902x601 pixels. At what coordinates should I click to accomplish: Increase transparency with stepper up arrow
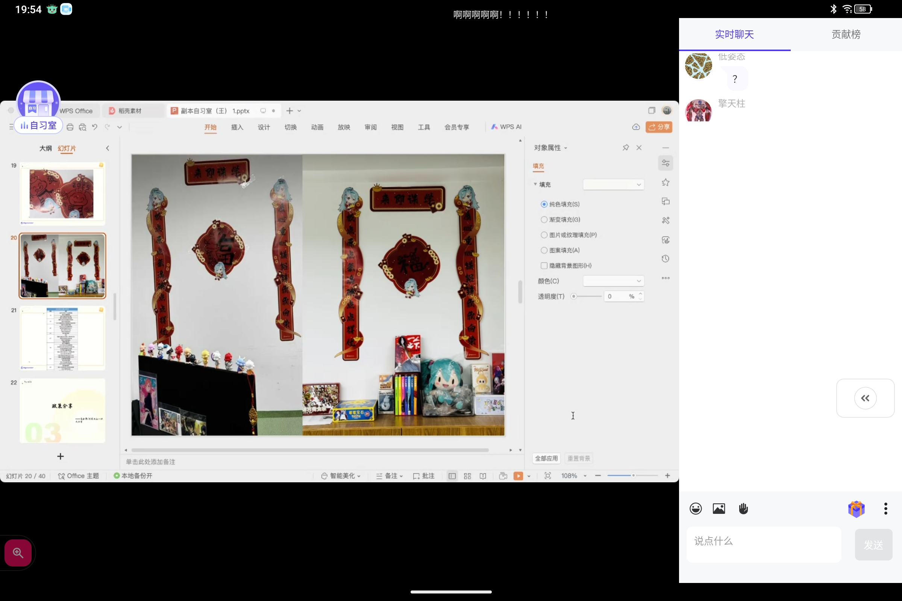point(640,294)
